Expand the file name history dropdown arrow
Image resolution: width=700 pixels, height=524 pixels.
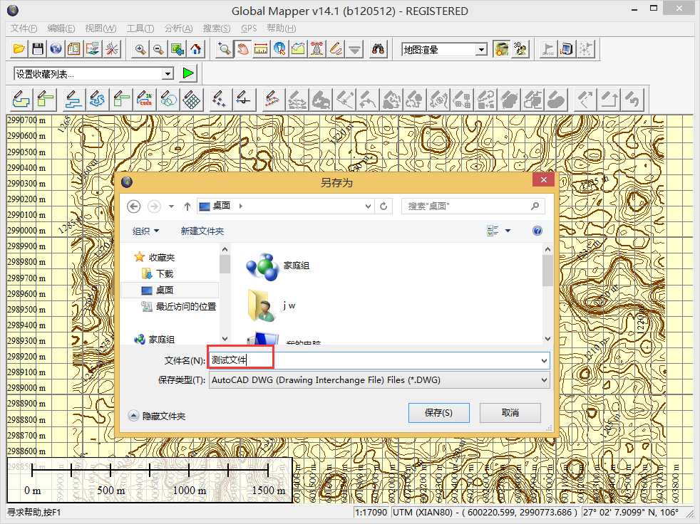pyautogui.click(x=544, y=360)
